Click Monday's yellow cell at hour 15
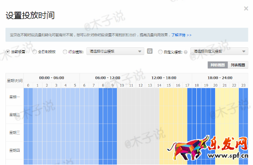The image size is (253, 165). pos(169,97)
